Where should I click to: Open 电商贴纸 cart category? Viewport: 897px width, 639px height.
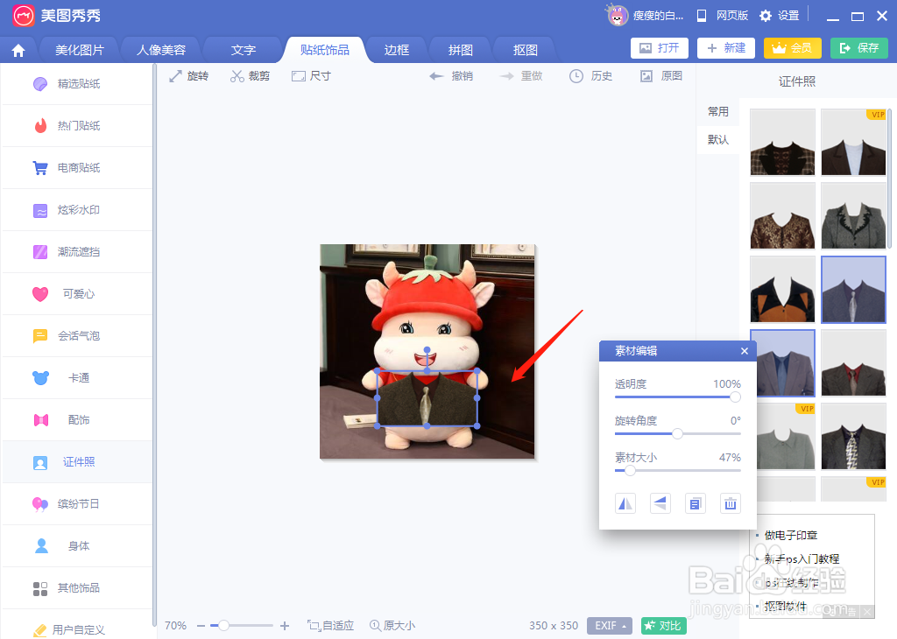point(78,168)
